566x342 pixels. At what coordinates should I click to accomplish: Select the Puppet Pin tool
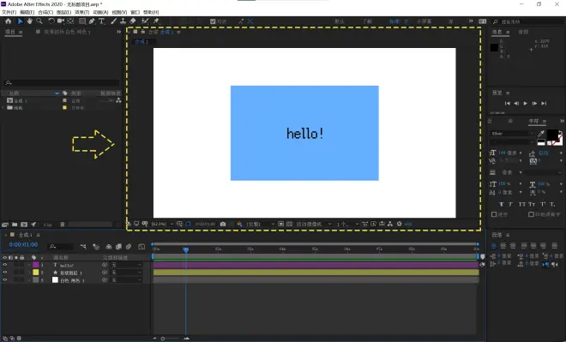156,21
